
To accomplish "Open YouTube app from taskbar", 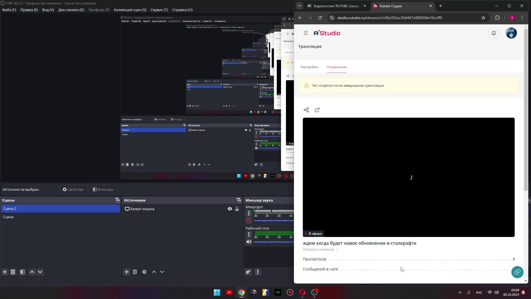I will (x=229, y=292).
